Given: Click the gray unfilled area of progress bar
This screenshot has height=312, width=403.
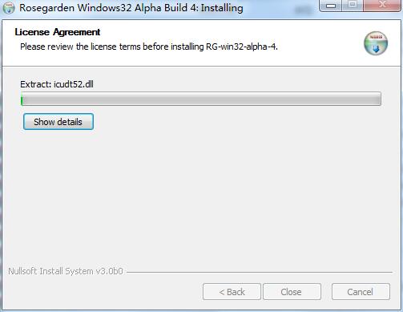Looking at the screenshot, I should [x=202, y=99].
